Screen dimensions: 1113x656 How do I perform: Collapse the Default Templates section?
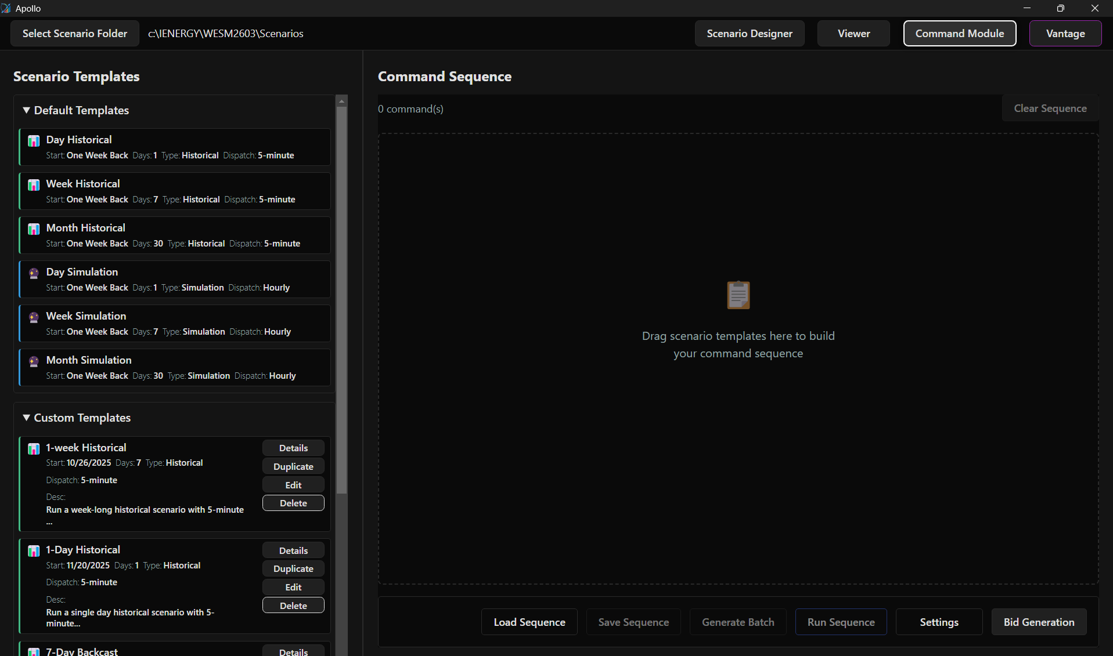click(x=26, y=110)
